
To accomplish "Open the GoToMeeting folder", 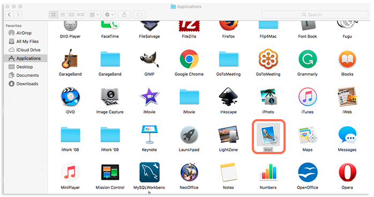I will pos(228,59).
